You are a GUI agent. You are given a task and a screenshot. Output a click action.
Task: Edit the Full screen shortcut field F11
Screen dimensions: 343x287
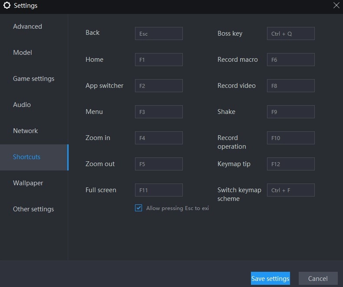coord(159,190)
